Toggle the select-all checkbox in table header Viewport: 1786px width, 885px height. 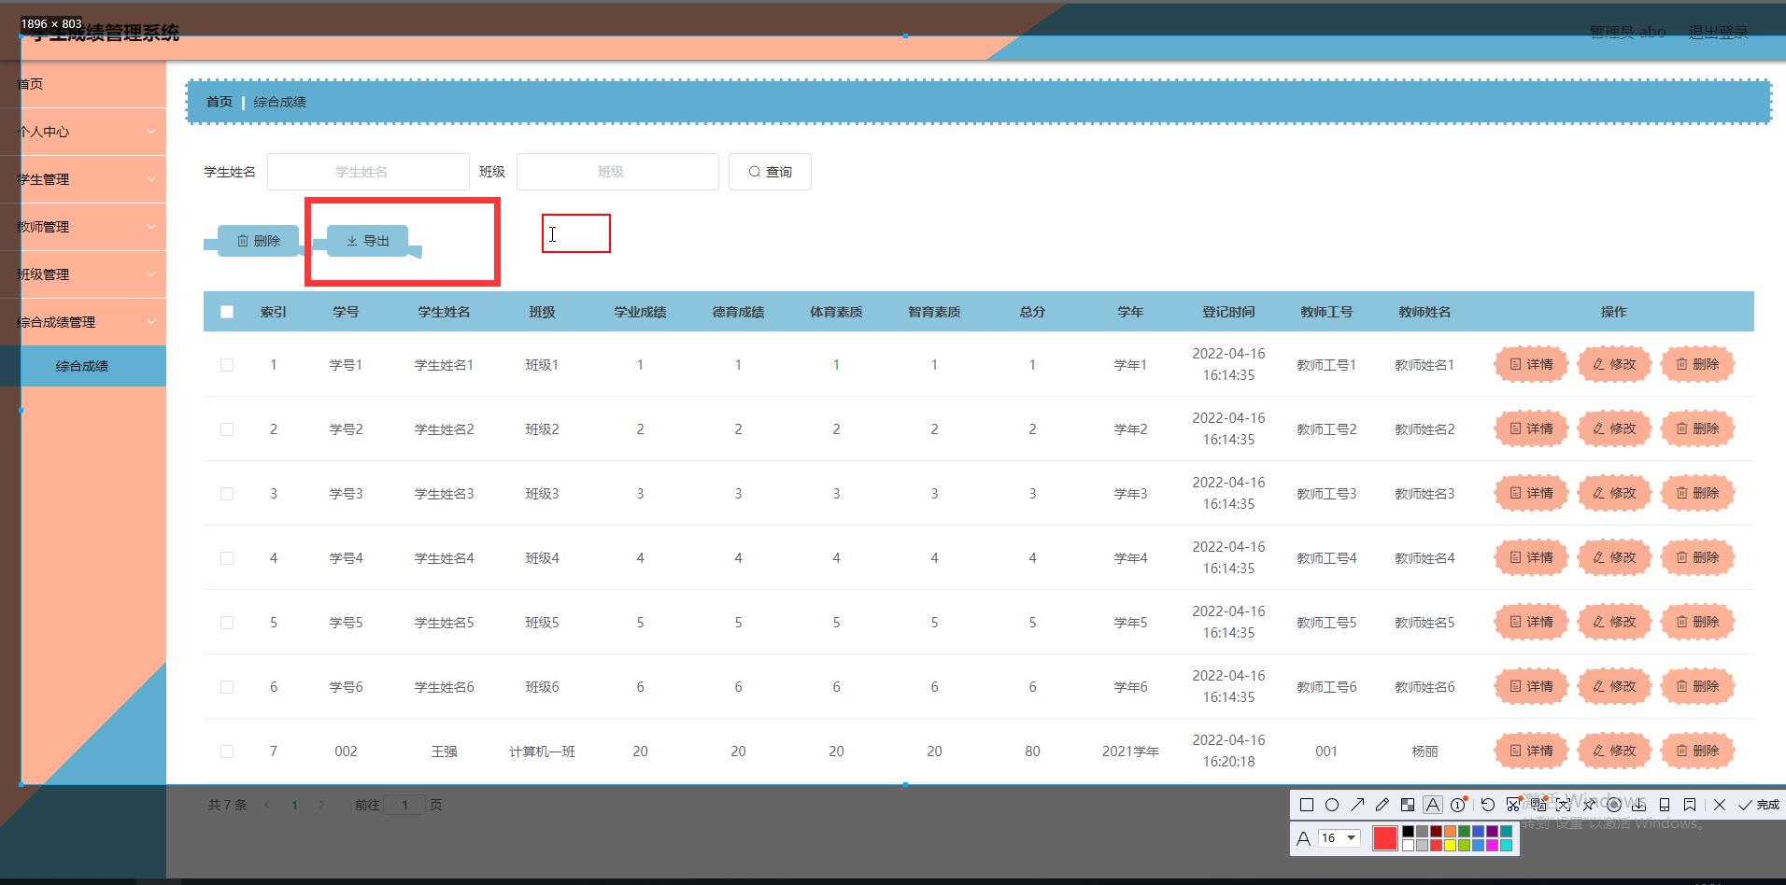point(227,312)
